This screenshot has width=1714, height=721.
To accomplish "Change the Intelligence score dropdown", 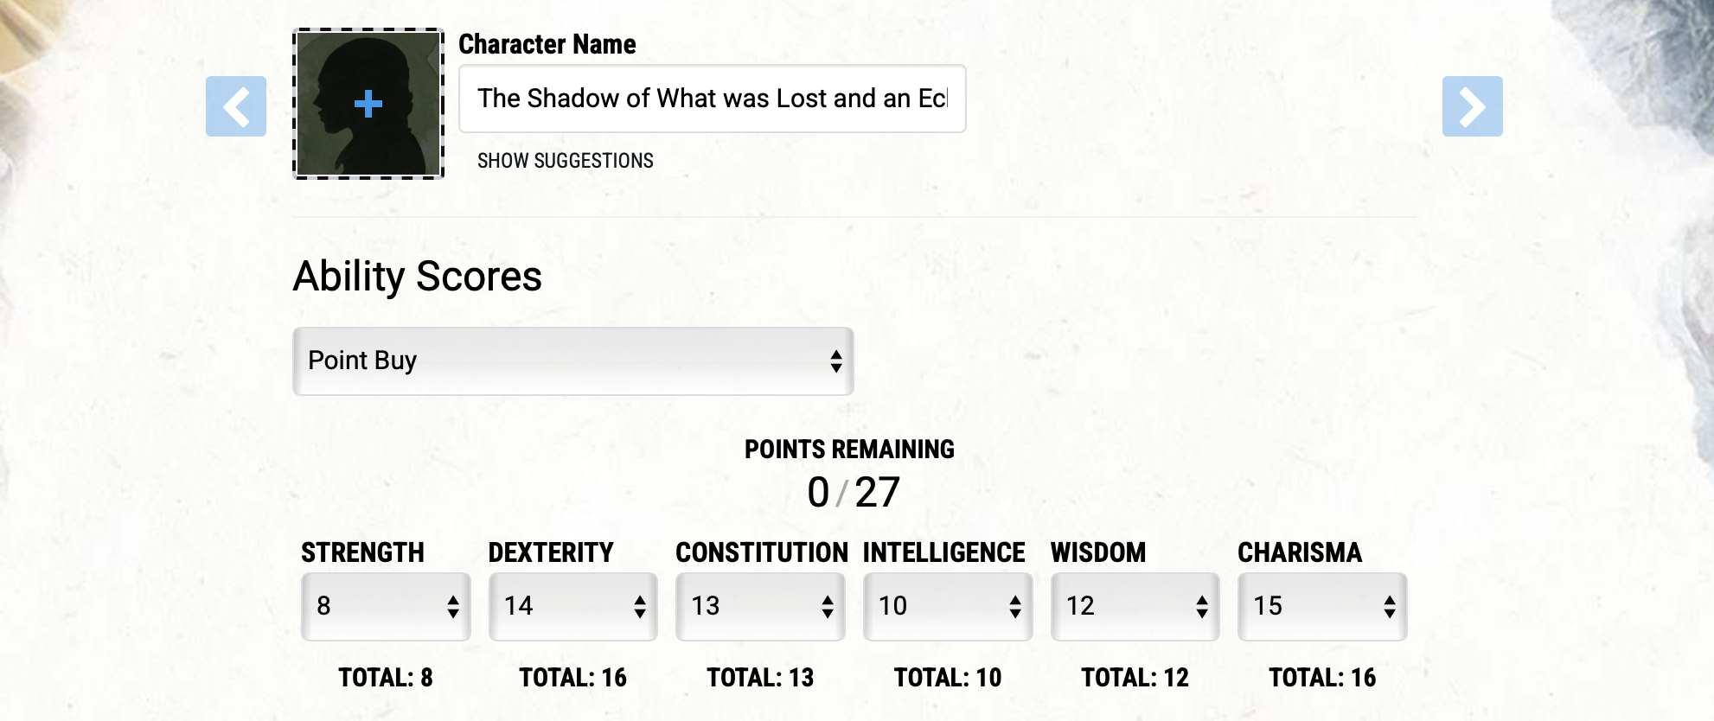I will coord(948,606).
